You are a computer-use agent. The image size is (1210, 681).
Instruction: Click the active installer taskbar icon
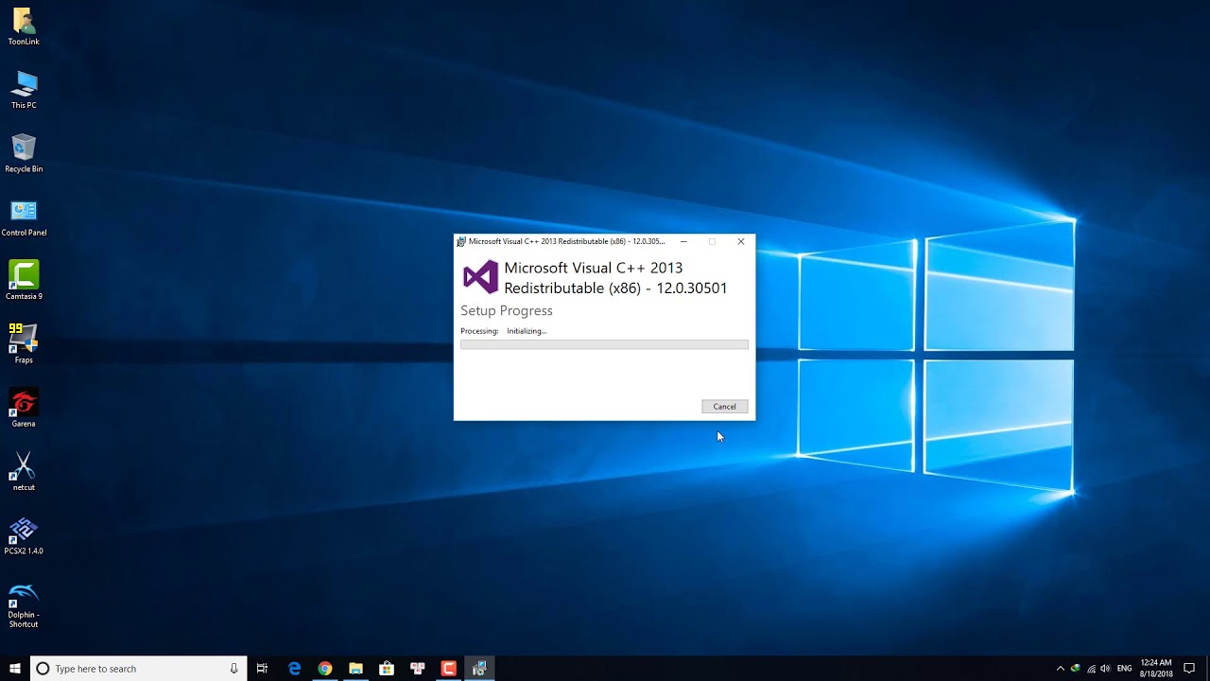pos(479,669)
